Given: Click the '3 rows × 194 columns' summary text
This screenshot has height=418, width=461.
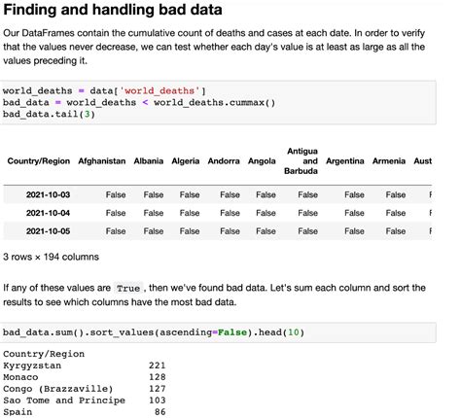Looking at the screenshot, I should click(x=51, y=257).
